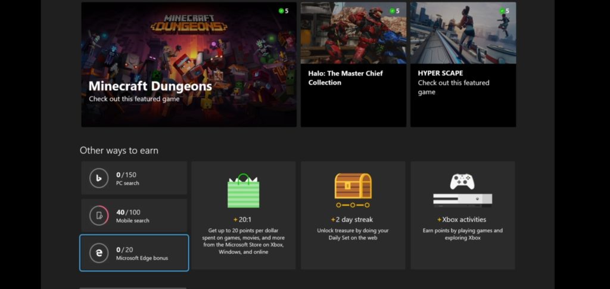Click the streak progress dots under the chest
This screenshot has height=289, width=610.
(x=353, y=205)
